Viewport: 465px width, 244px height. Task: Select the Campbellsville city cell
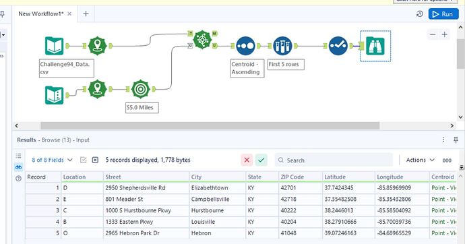pos(218,200)
